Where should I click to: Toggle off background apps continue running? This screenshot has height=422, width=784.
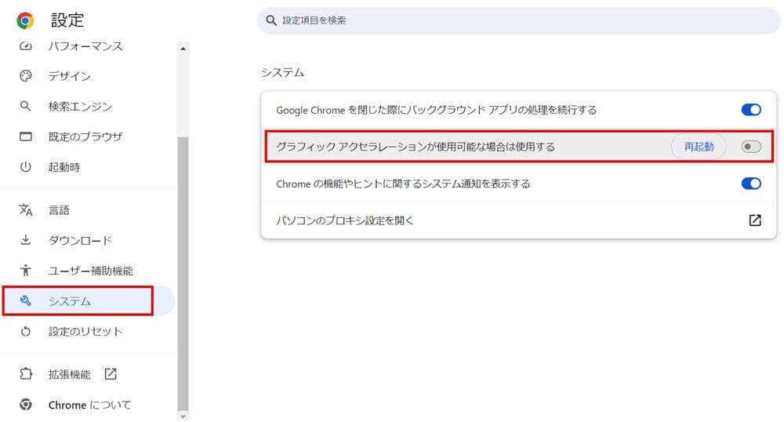click(751, 110)
